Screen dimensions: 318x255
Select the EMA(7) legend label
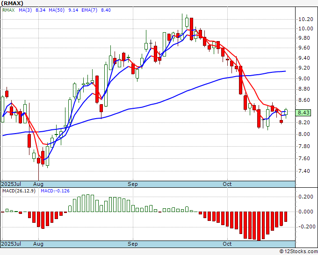point(89,10)
